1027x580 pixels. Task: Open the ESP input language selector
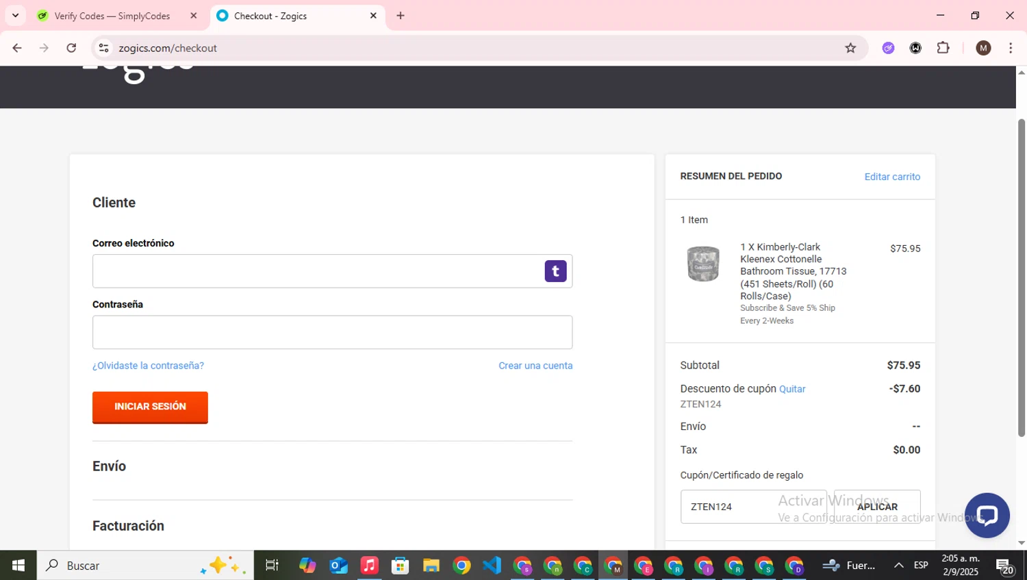coord(921,566)
